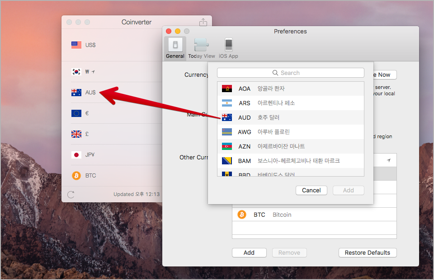Select the AOA Angola flag icon
This screenshot has width=434, height=280.
point(227,89)
